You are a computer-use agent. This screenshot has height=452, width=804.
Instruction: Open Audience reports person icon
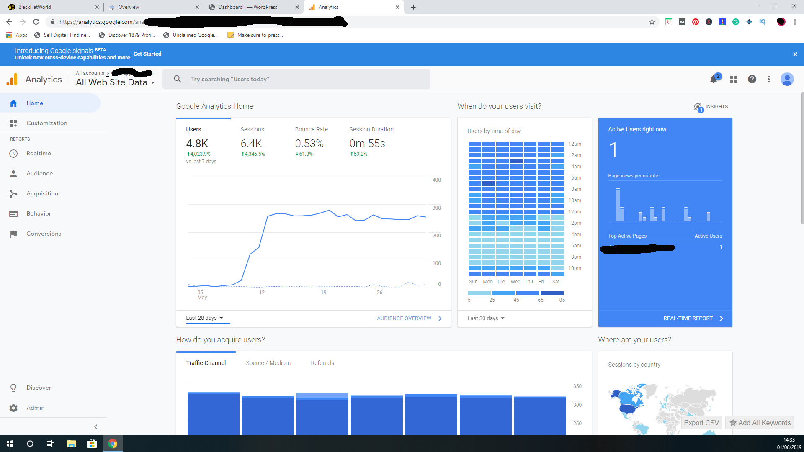click(13, 174)
